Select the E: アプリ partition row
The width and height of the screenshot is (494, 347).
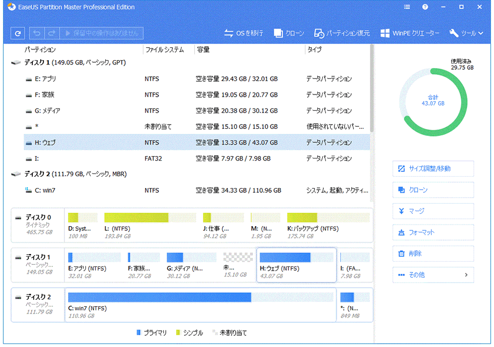pyautogui.click(x=197, y=79)
